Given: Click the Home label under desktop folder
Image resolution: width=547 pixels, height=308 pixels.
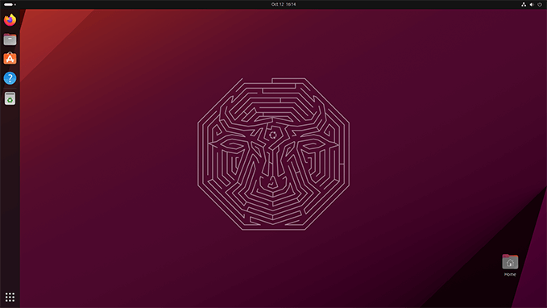Looking at the screenshot, I should (510, 274).
